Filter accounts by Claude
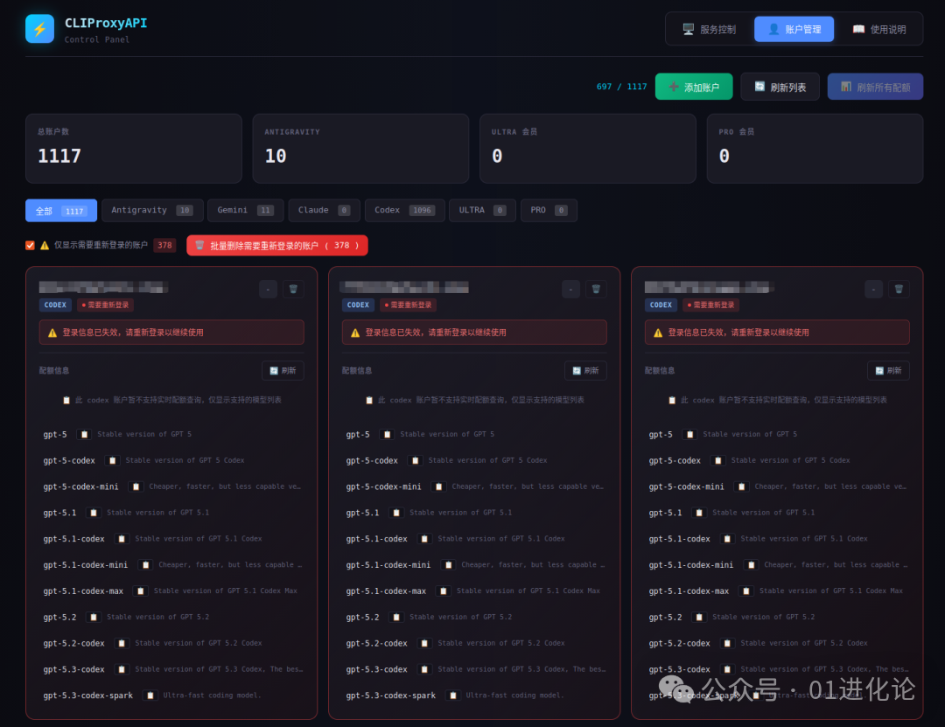 325,210
